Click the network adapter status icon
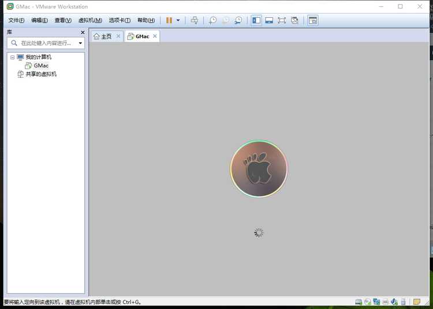Image resolution: width=433 pixels, height=309 pixels. click(x=376, y=302)
